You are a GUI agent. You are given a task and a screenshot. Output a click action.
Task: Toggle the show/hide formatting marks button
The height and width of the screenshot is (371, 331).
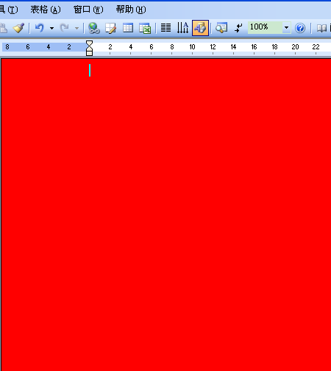click(238, 28)
